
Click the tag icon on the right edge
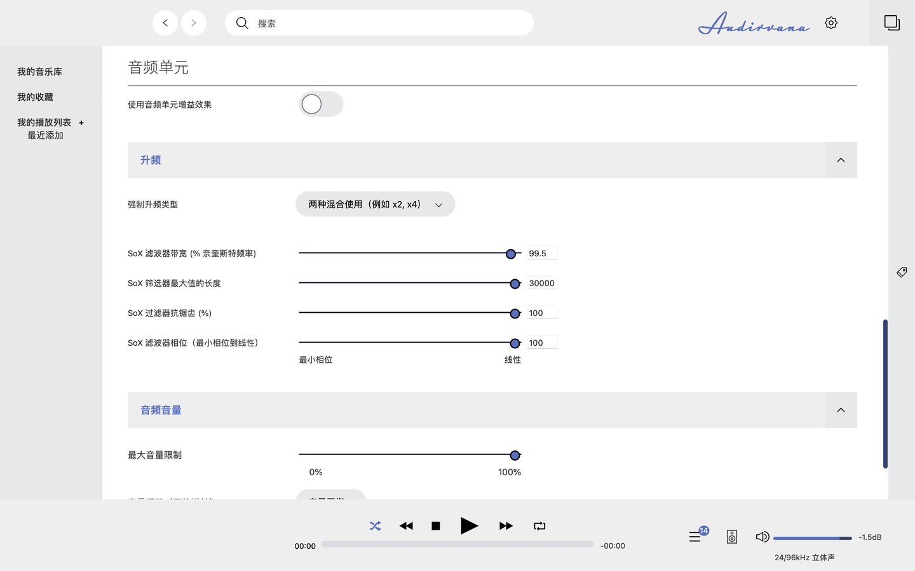[x=901, y=272]
